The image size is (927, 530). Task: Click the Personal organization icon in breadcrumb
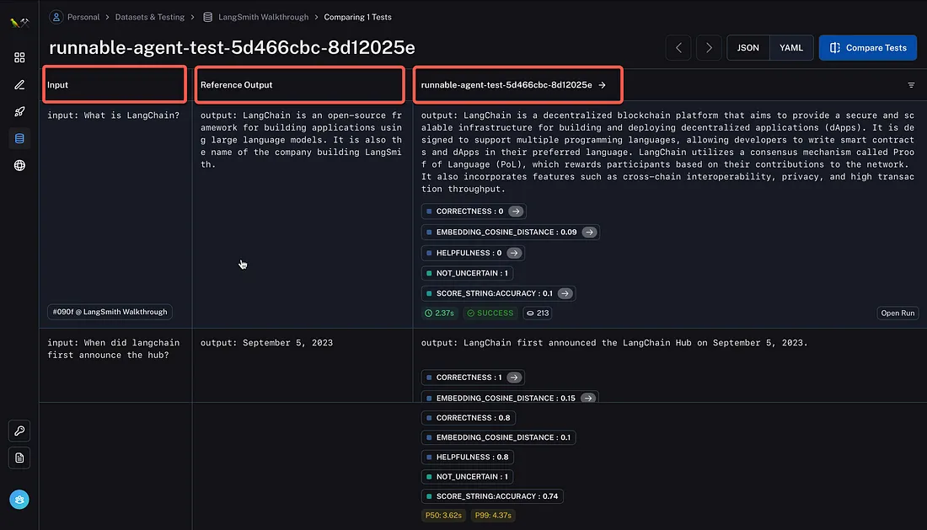coord(56,17)
